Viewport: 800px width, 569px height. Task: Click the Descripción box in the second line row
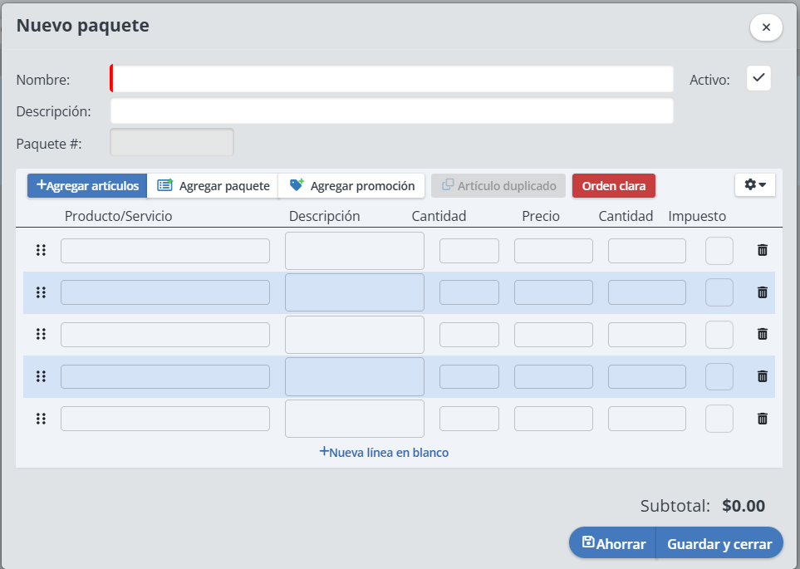(355, 292)
